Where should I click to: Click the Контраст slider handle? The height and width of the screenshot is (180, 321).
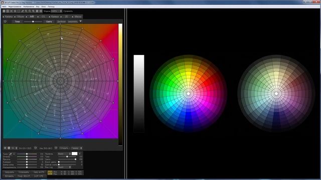(27, 162)
